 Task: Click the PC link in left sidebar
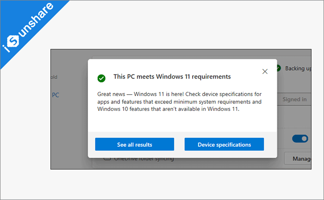[x=55, y=95]
